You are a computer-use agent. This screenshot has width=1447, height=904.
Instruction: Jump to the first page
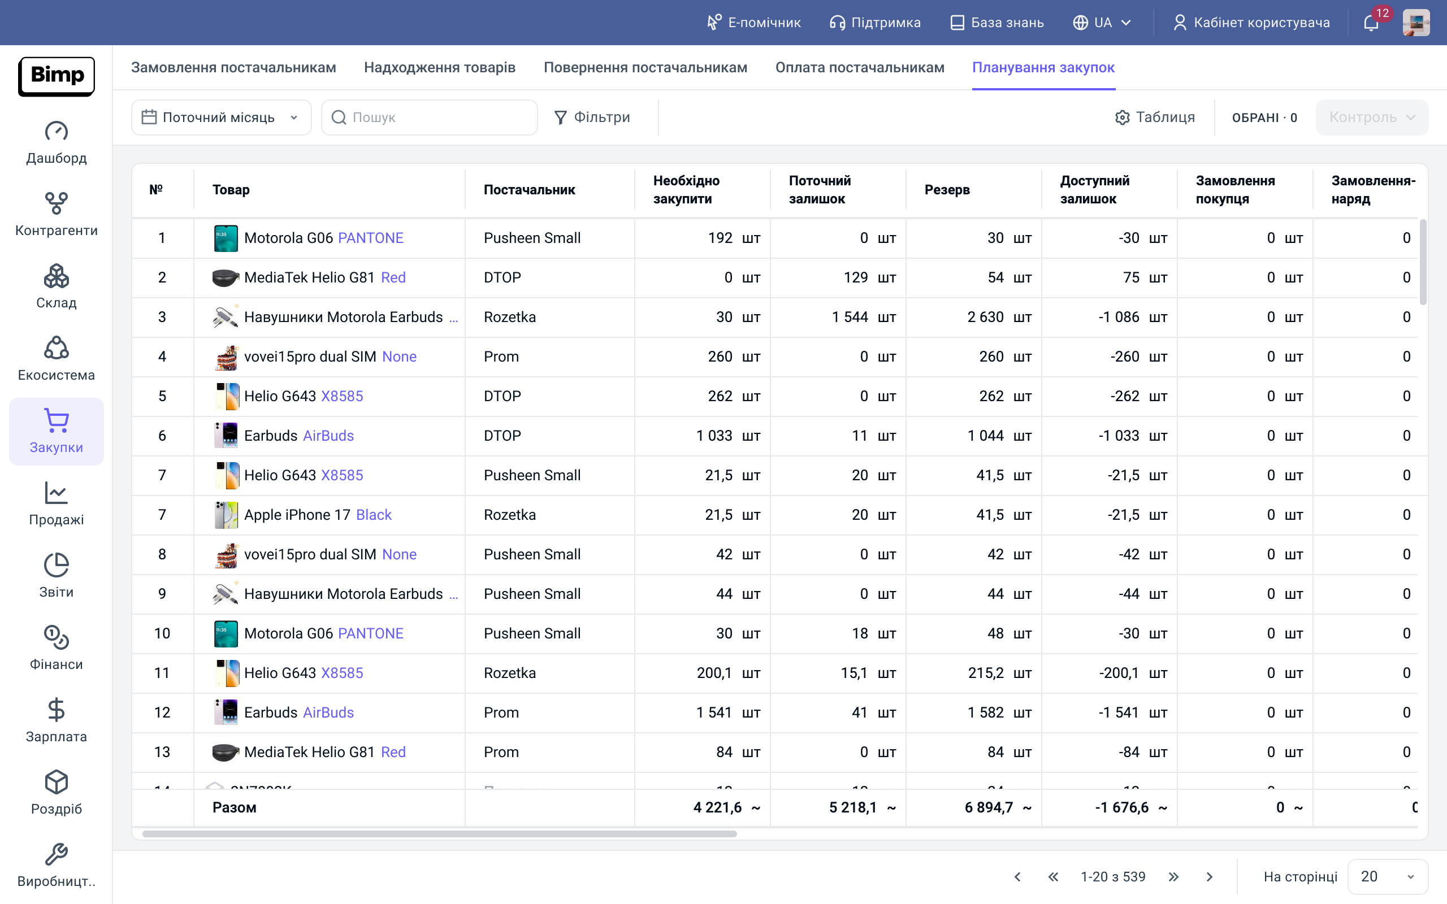[1054, 876]
